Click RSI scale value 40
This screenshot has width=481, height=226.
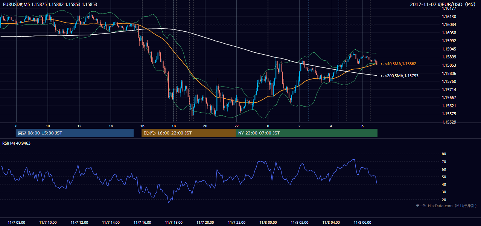point(444,184)
